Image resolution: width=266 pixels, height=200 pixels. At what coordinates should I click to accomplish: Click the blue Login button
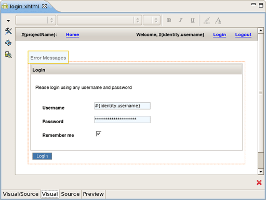[x=42, y=156]
